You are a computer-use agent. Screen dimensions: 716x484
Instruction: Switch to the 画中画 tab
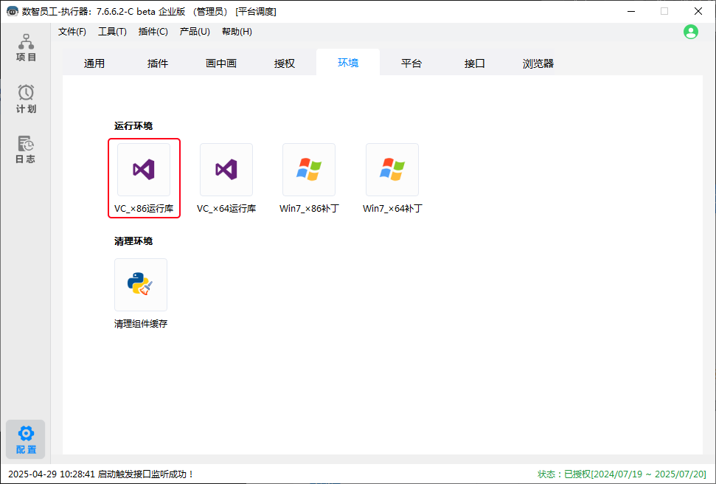point(221,63)
